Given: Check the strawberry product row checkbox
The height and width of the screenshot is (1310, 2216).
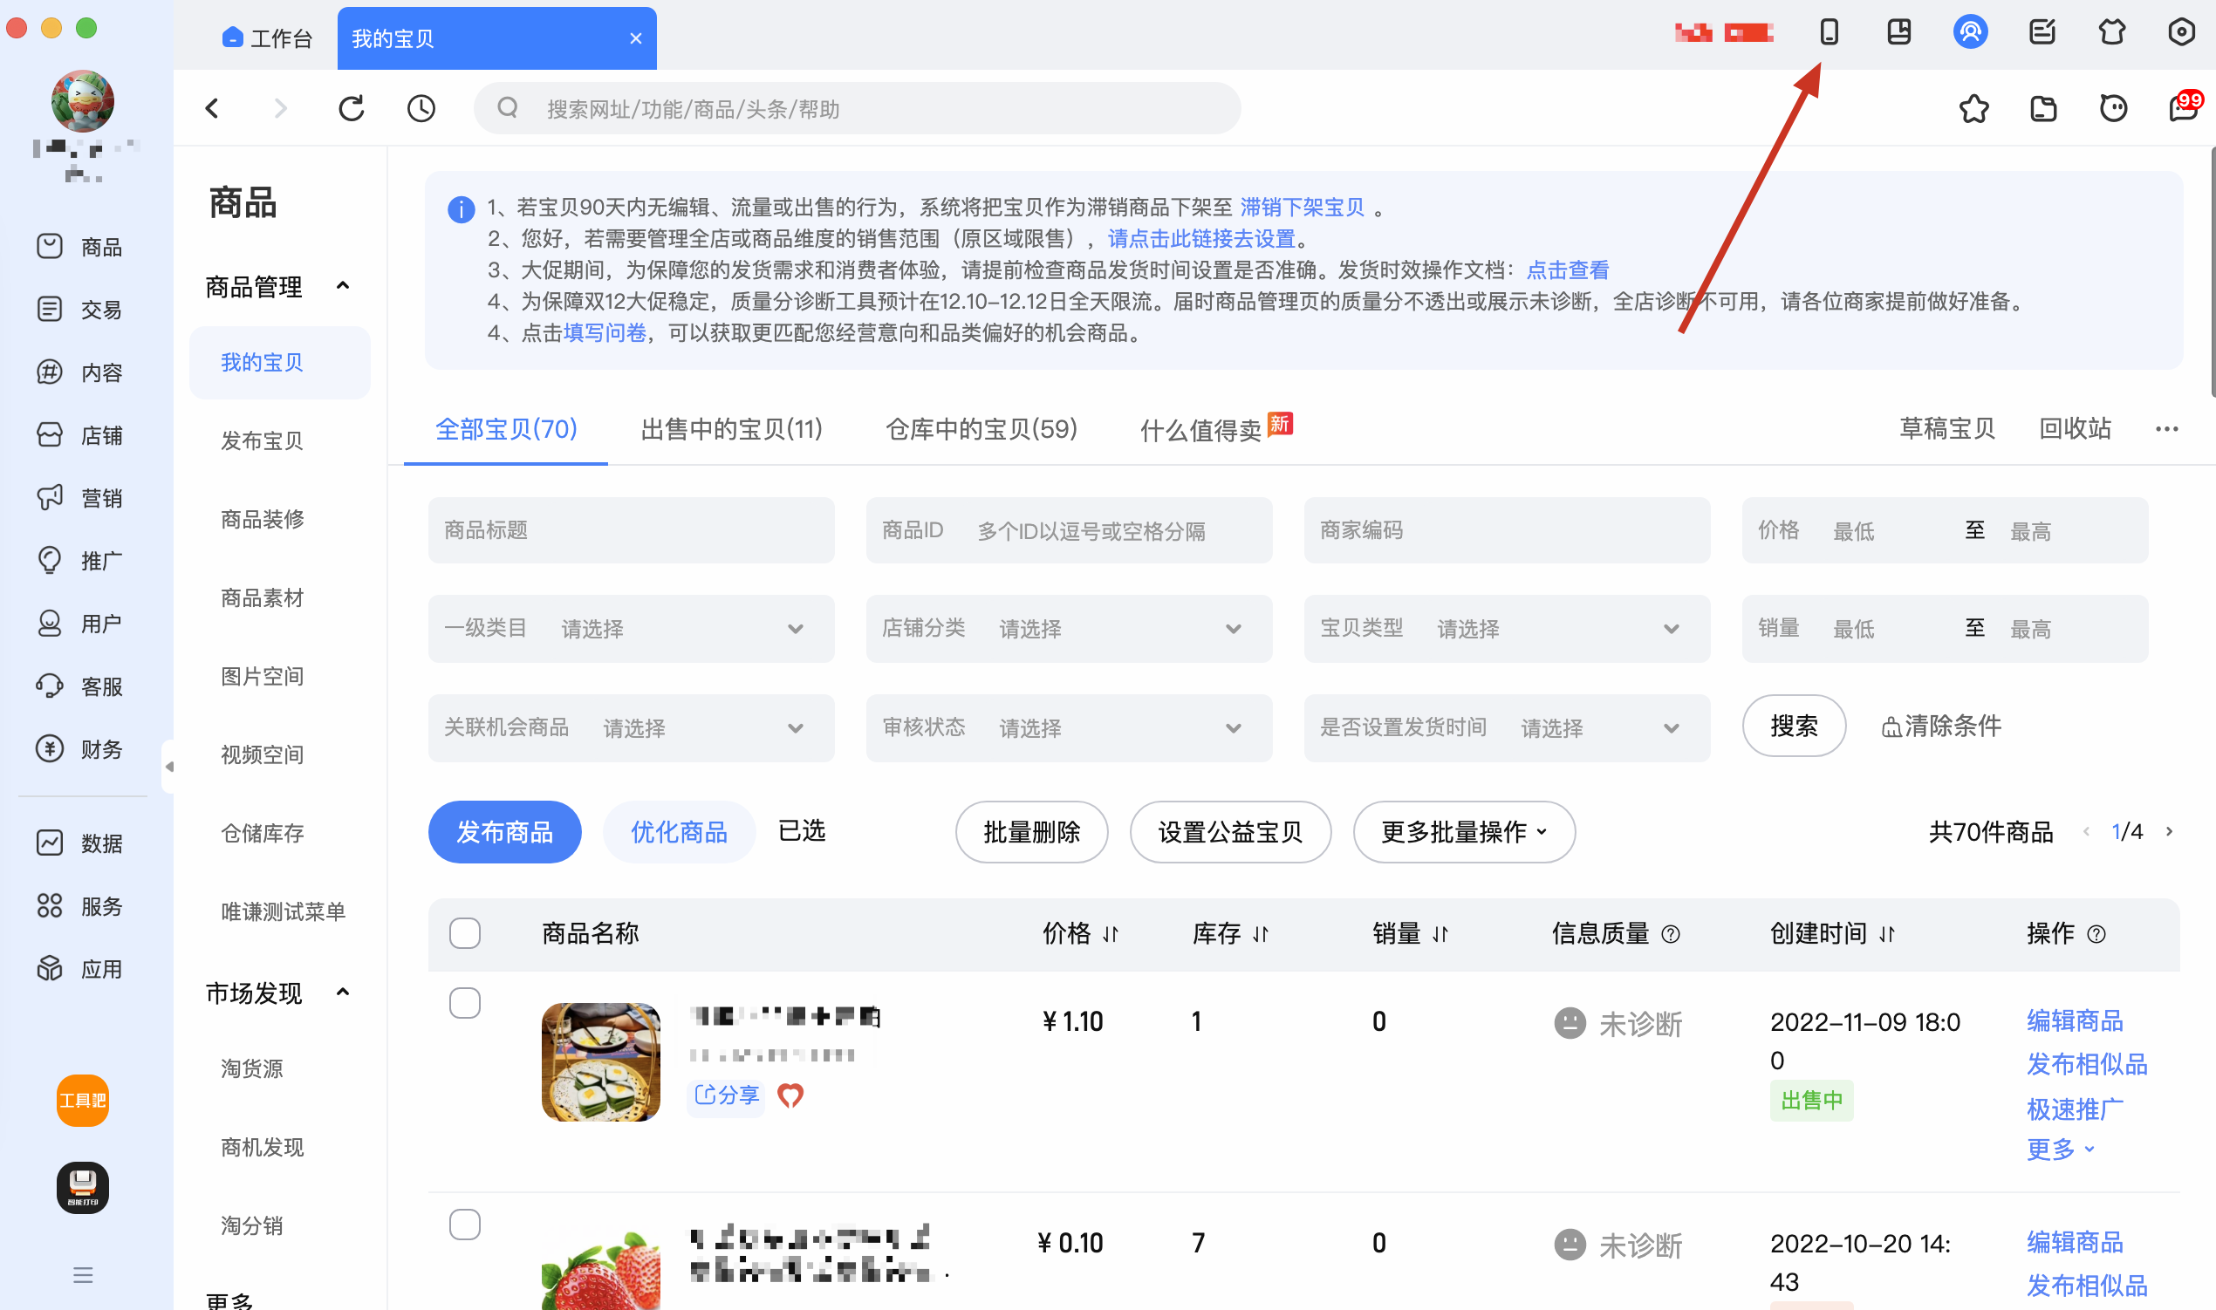Looking at the screenshot, I should pos(464,1225).
